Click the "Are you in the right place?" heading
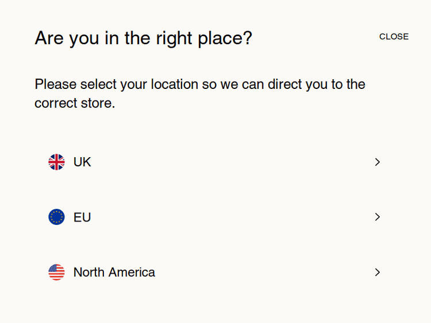431x323 pixels. click(x=143, y=38)
